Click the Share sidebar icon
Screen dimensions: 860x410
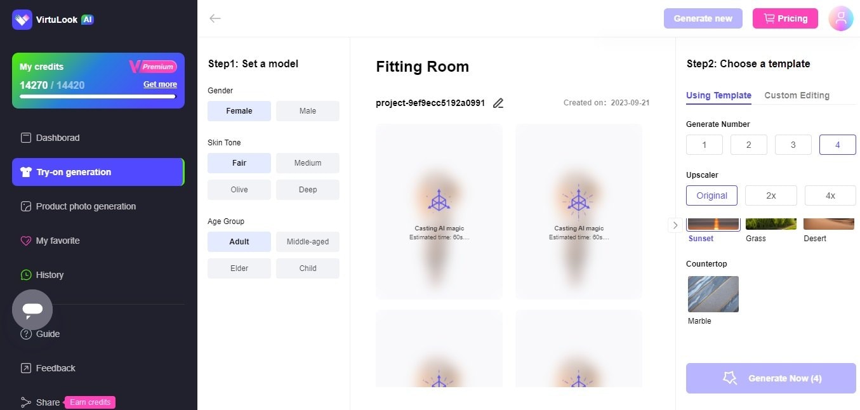(x=26, y=402)
